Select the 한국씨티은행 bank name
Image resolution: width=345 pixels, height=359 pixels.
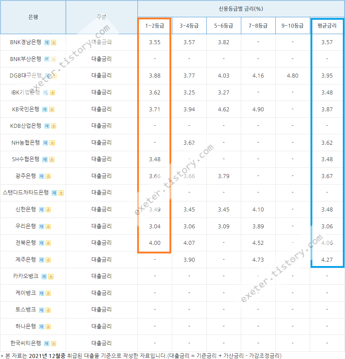click(25, 343)
